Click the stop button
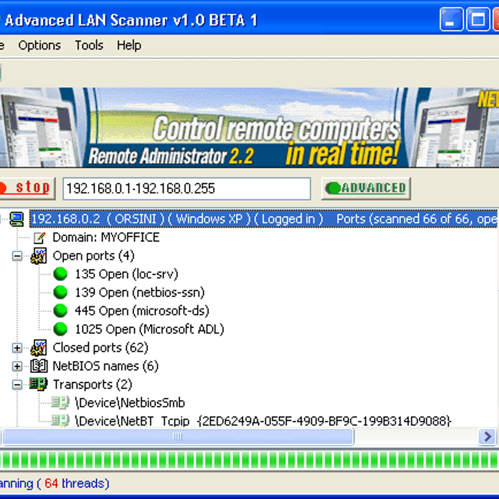Screen dimensions: 499x499 (x=27, y=188)
